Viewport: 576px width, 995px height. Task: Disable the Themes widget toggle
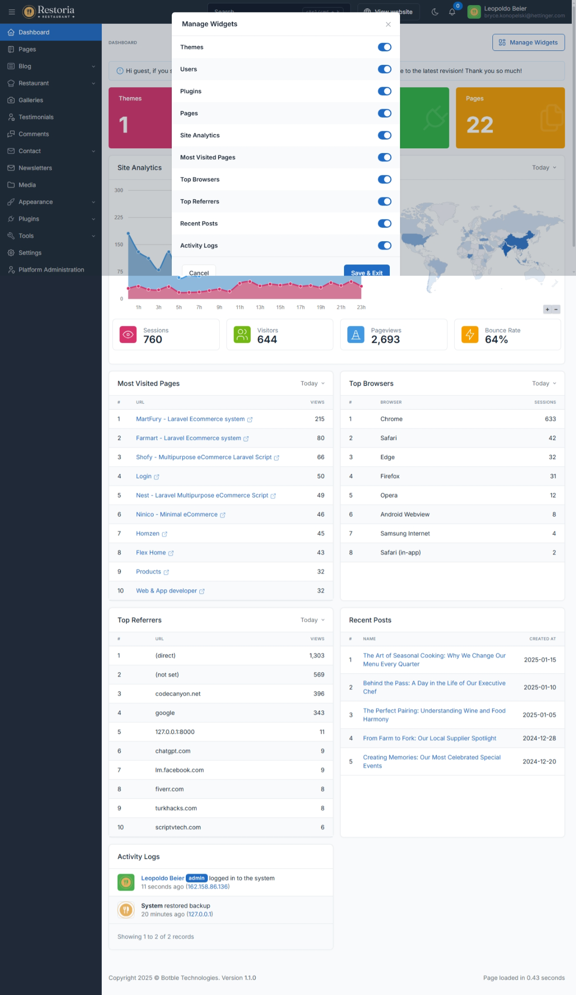coord(384,47)
